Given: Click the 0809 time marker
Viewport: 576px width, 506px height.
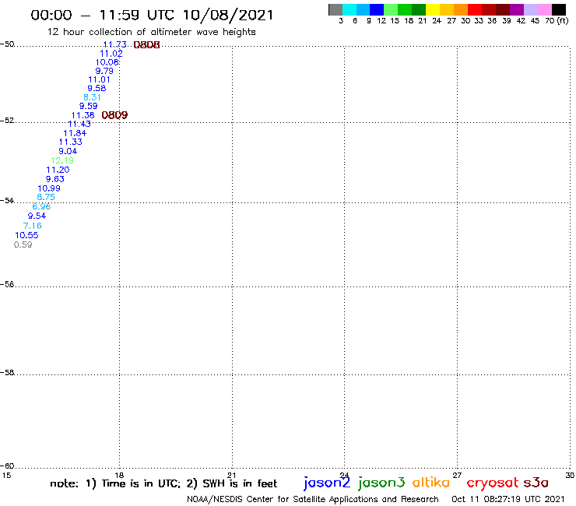Looking at the screenshot, I should (114, 115).
